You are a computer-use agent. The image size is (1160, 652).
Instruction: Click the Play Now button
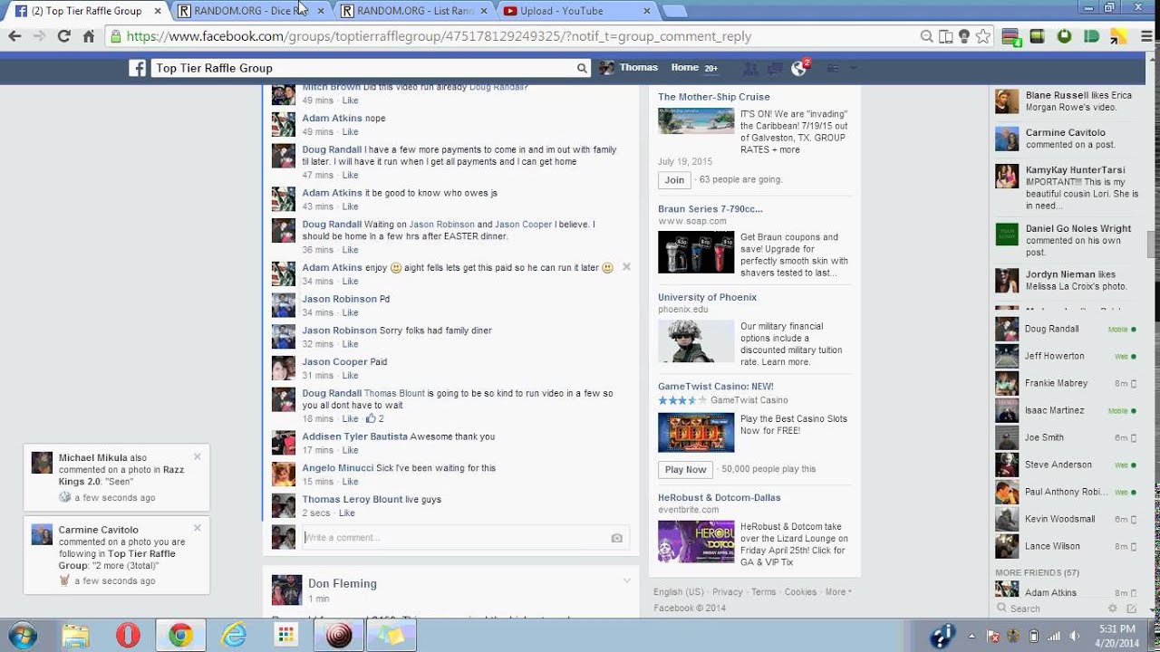685,470
